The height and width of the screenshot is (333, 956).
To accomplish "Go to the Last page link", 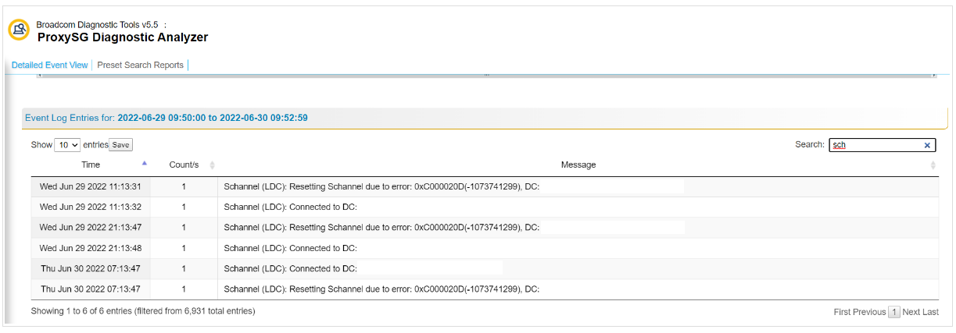I will click(930, 312).
